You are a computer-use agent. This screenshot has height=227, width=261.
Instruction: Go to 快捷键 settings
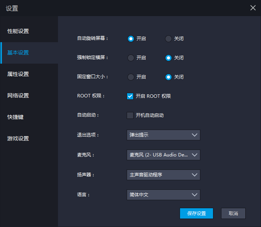point(15,117)
